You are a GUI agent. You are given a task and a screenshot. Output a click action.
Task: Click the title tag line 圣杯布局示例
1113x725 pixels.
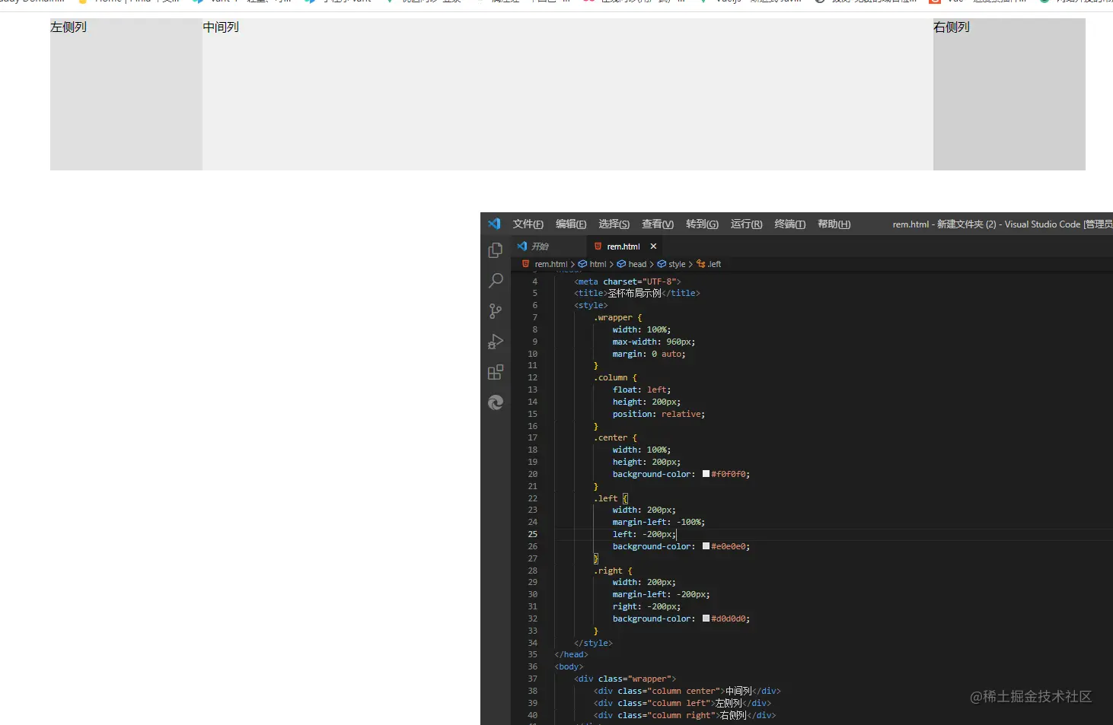coord(637,293)
